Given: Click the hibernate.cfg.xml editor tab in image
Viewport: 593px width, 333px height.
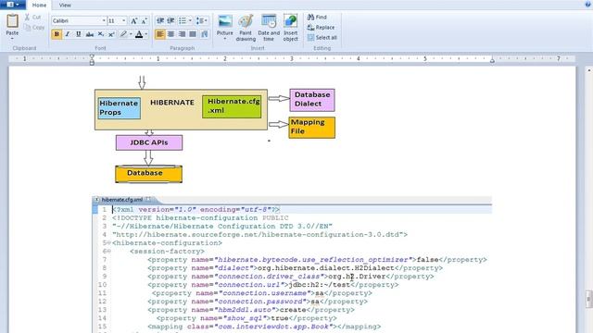Looking at the screenshot, I should pyautogui.click(x=122, y=200).
